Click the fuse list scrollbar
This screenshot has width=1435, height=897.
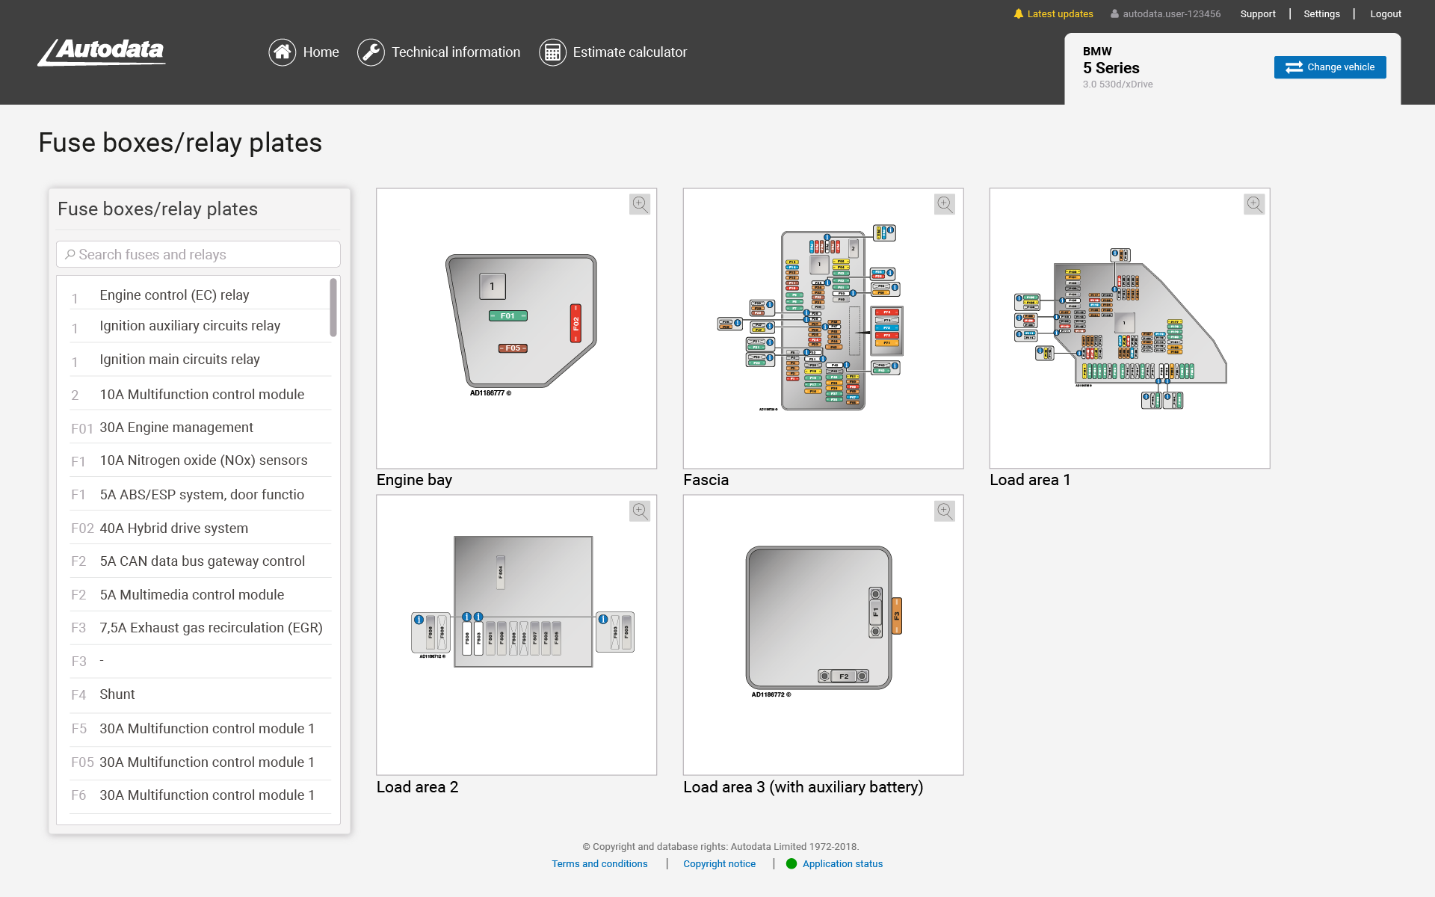[x=333, y=308]
